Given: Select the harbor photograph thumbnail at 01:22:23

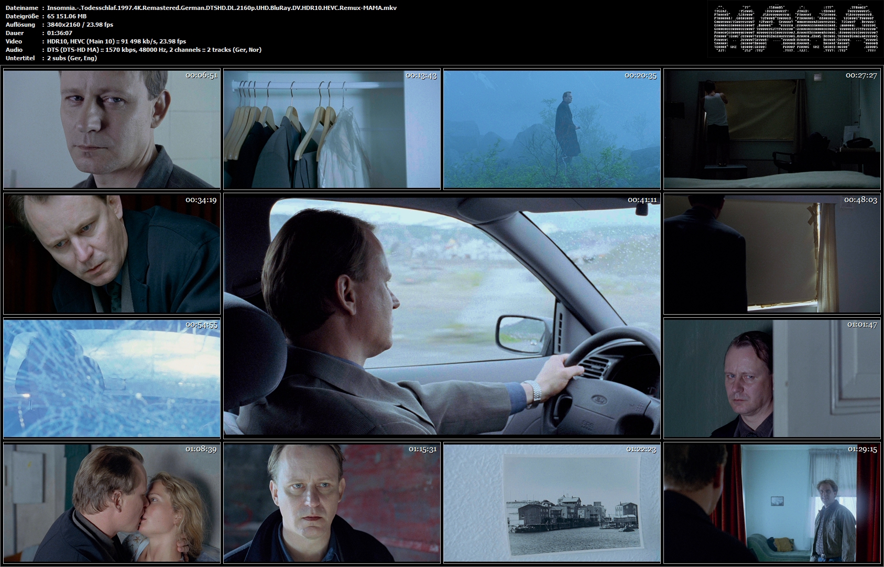Looking at the screenshot, I should click(552, 503).
